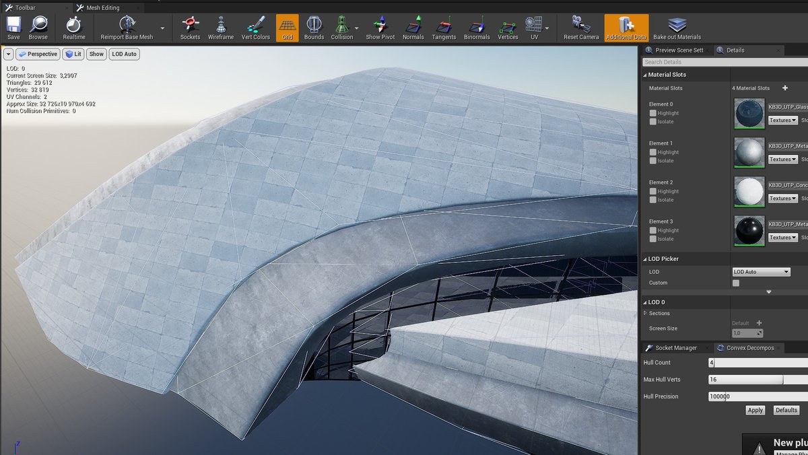
Task: Toggle the Grid button
Action: pos(288,28)
